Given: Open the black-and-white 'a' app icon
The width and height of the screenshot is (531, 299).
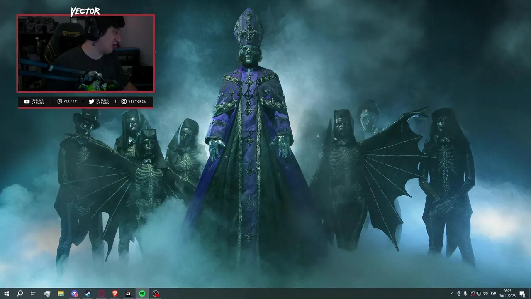Looking at the screenshot, I should pyautogui.click(x=129, y=294).
